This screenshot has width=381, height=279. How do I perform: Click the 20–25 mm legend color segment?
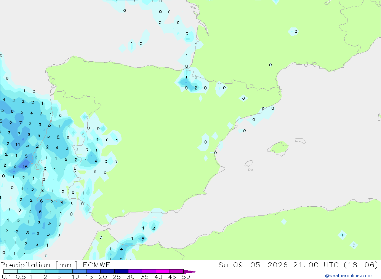[107, 271]
